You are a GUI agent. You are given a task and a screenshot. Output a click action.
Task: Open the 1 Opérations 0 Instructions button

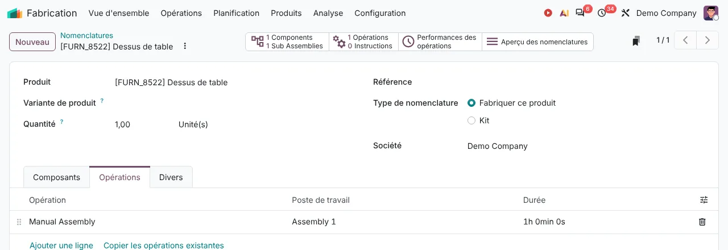pos(364,41)
